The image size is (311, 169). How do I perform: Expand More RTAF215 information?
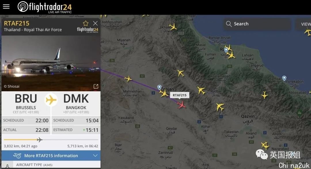[51, 156]
